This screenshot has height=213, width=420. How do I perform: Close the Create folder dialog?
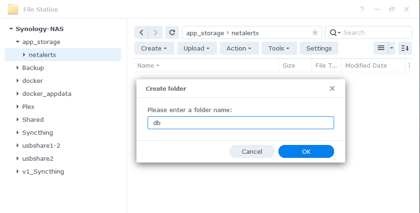click(332, 88)
